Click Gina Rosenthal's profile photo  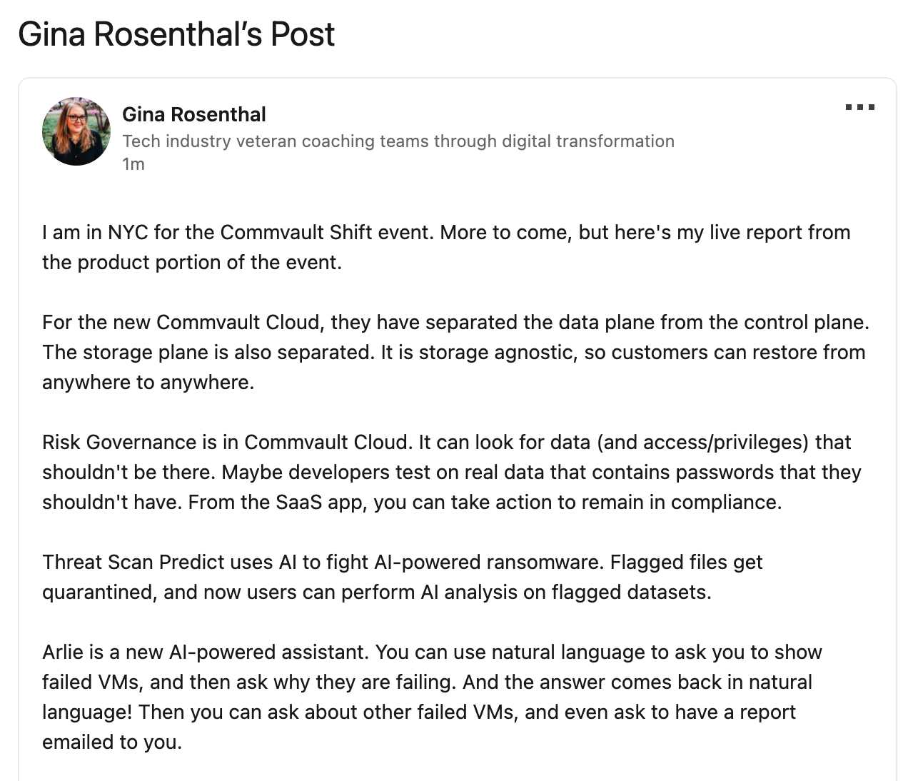coord(76,131)
